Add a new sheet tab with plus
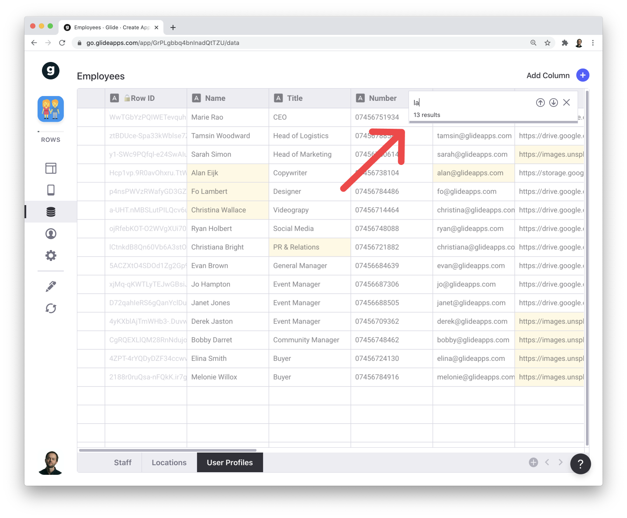 click(x=533, y=463)
